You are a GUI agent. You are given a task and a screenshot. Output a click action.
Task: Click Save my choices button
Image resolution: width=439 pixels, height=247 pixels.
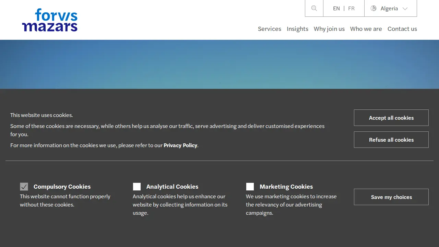pyautogui.click(x=391, y=197)
